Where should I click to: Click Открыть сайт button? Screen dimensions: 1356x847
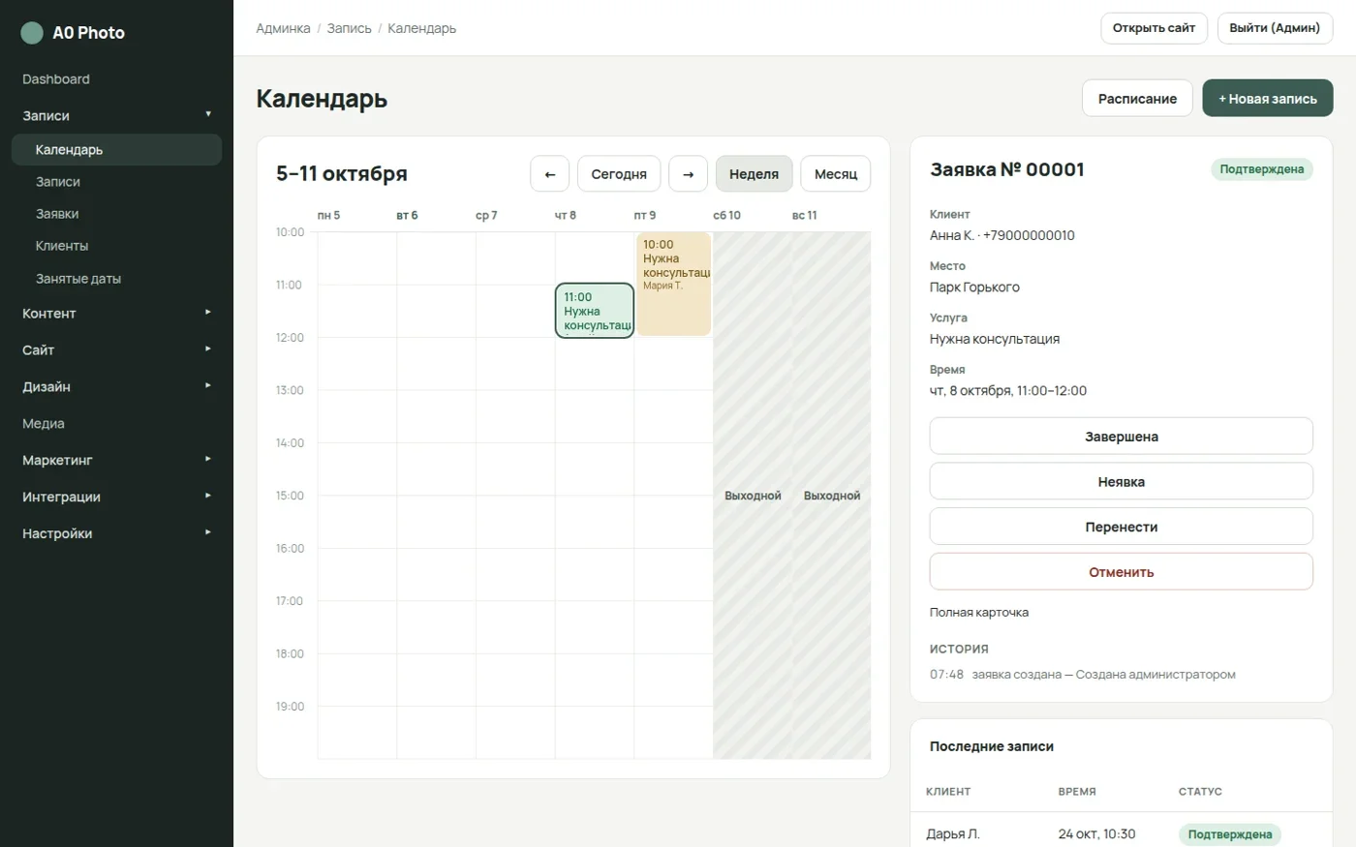1154,28
